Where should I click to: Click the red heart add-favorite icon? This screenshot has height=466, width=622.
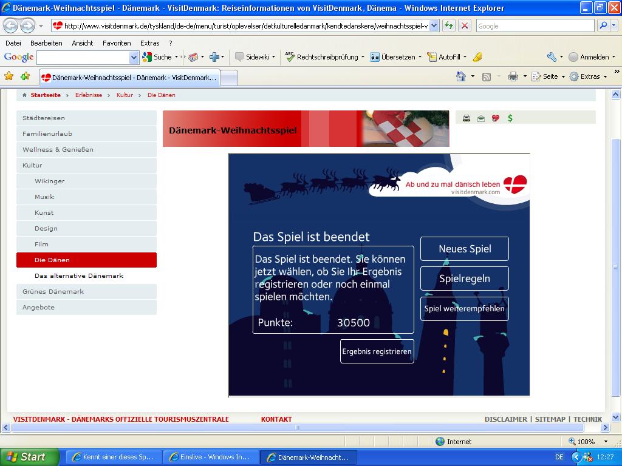pyautogui.click(x=496, y=118)
